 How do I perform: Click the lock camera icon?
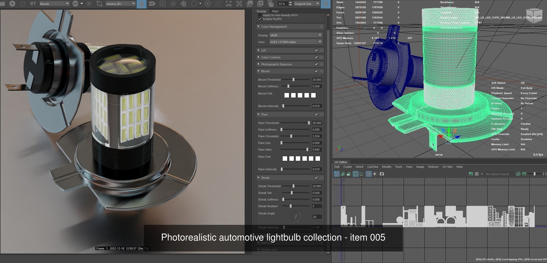coord(141,4)
